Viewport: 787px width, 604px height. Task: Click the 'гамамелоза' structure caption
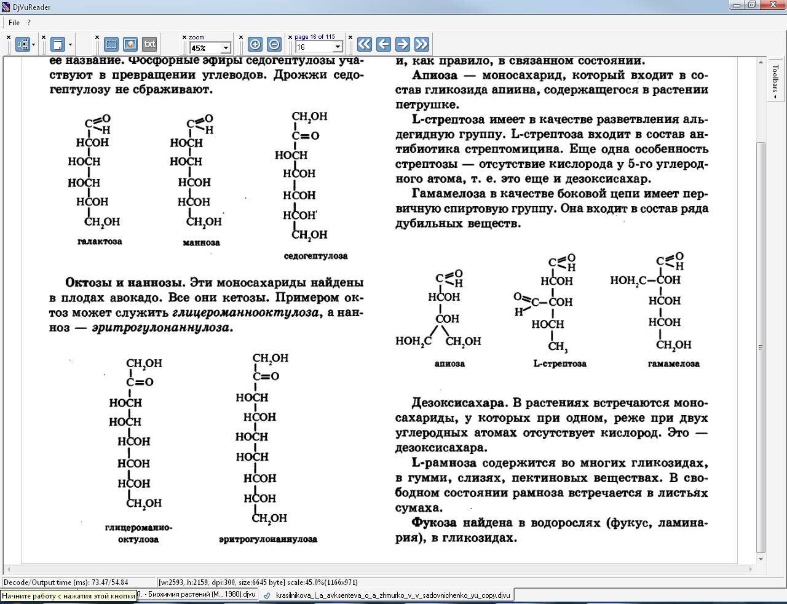tap(674, 364)
